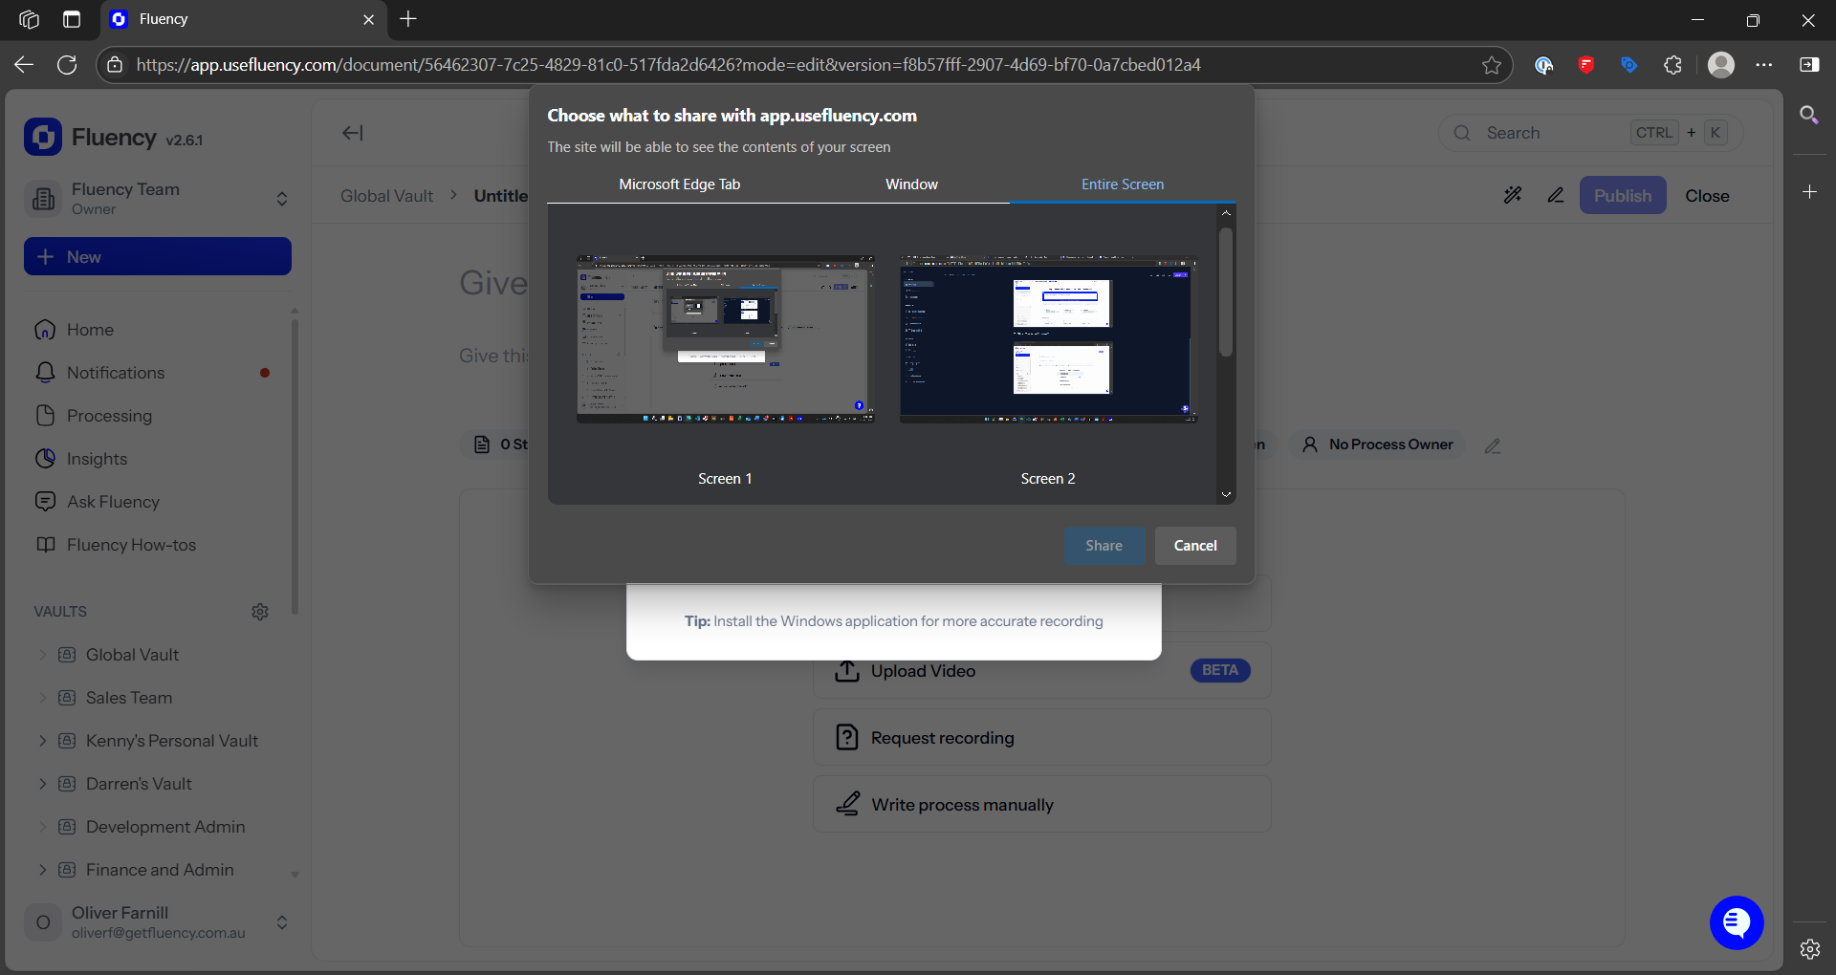Click the Global Vault breadcrumb link
Screen dimensions: 1836x975
(386, 195)
